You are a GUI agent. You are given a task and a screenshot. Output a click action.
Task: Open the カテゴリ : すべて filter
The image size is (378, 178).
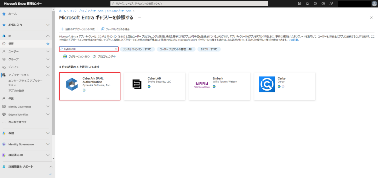click(209, 49)
